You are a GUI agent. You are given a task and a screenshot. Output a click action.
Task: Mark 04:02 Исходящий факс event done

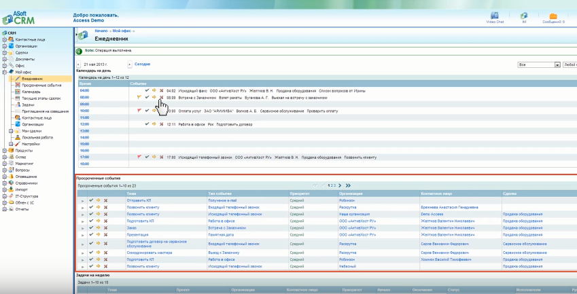(x=147, y=90)
